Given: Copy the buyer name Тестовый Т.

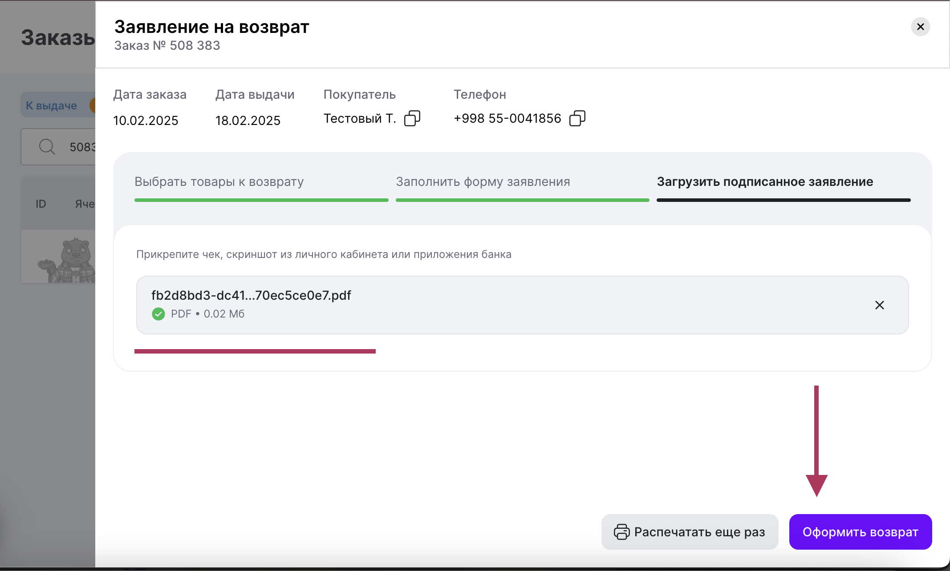Looking at the screenshot, I should 412,118.
